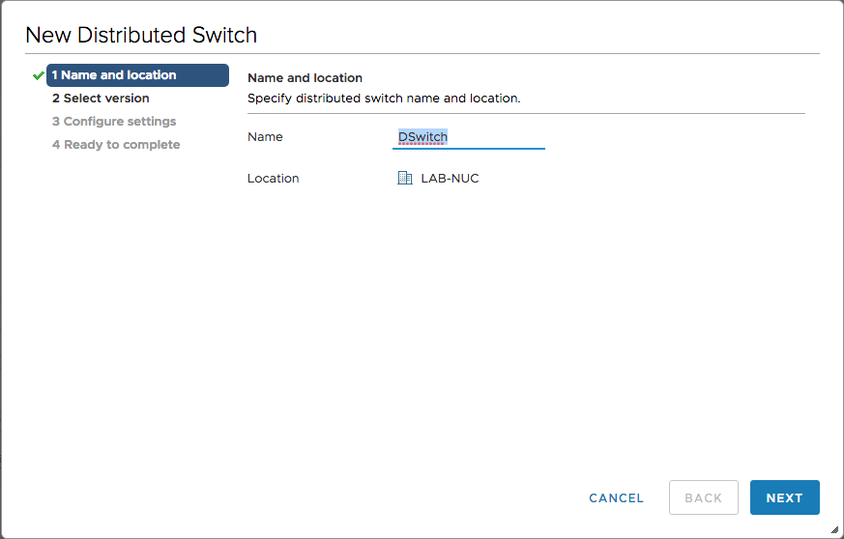
Task: Go to step 2 Select version
Action: (x=101, y=99)
